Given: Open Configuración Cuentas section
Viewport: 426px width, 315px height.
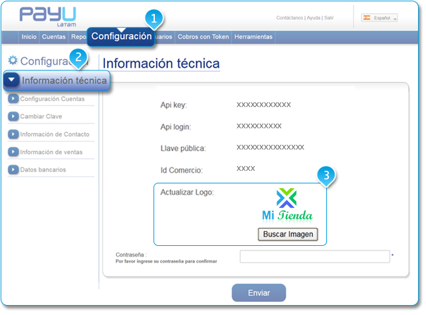Looking at the screenshot, I should click(52, 99).
